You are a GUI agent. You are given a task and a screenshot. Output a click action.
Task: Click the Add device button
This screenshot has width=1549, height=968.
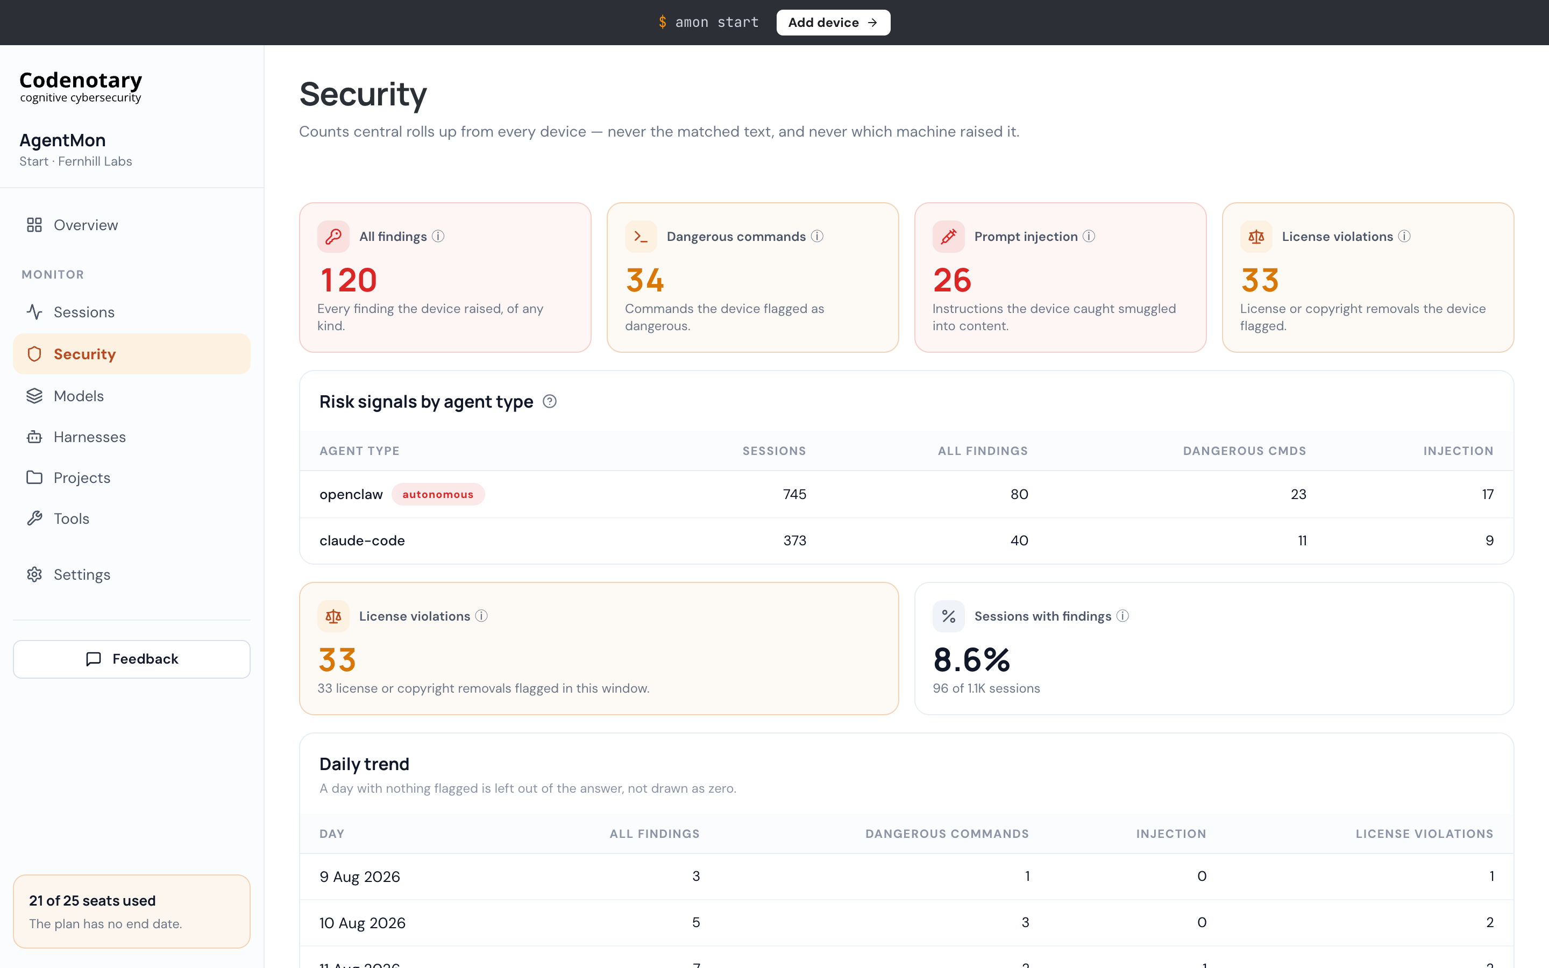tap(833, 23)
